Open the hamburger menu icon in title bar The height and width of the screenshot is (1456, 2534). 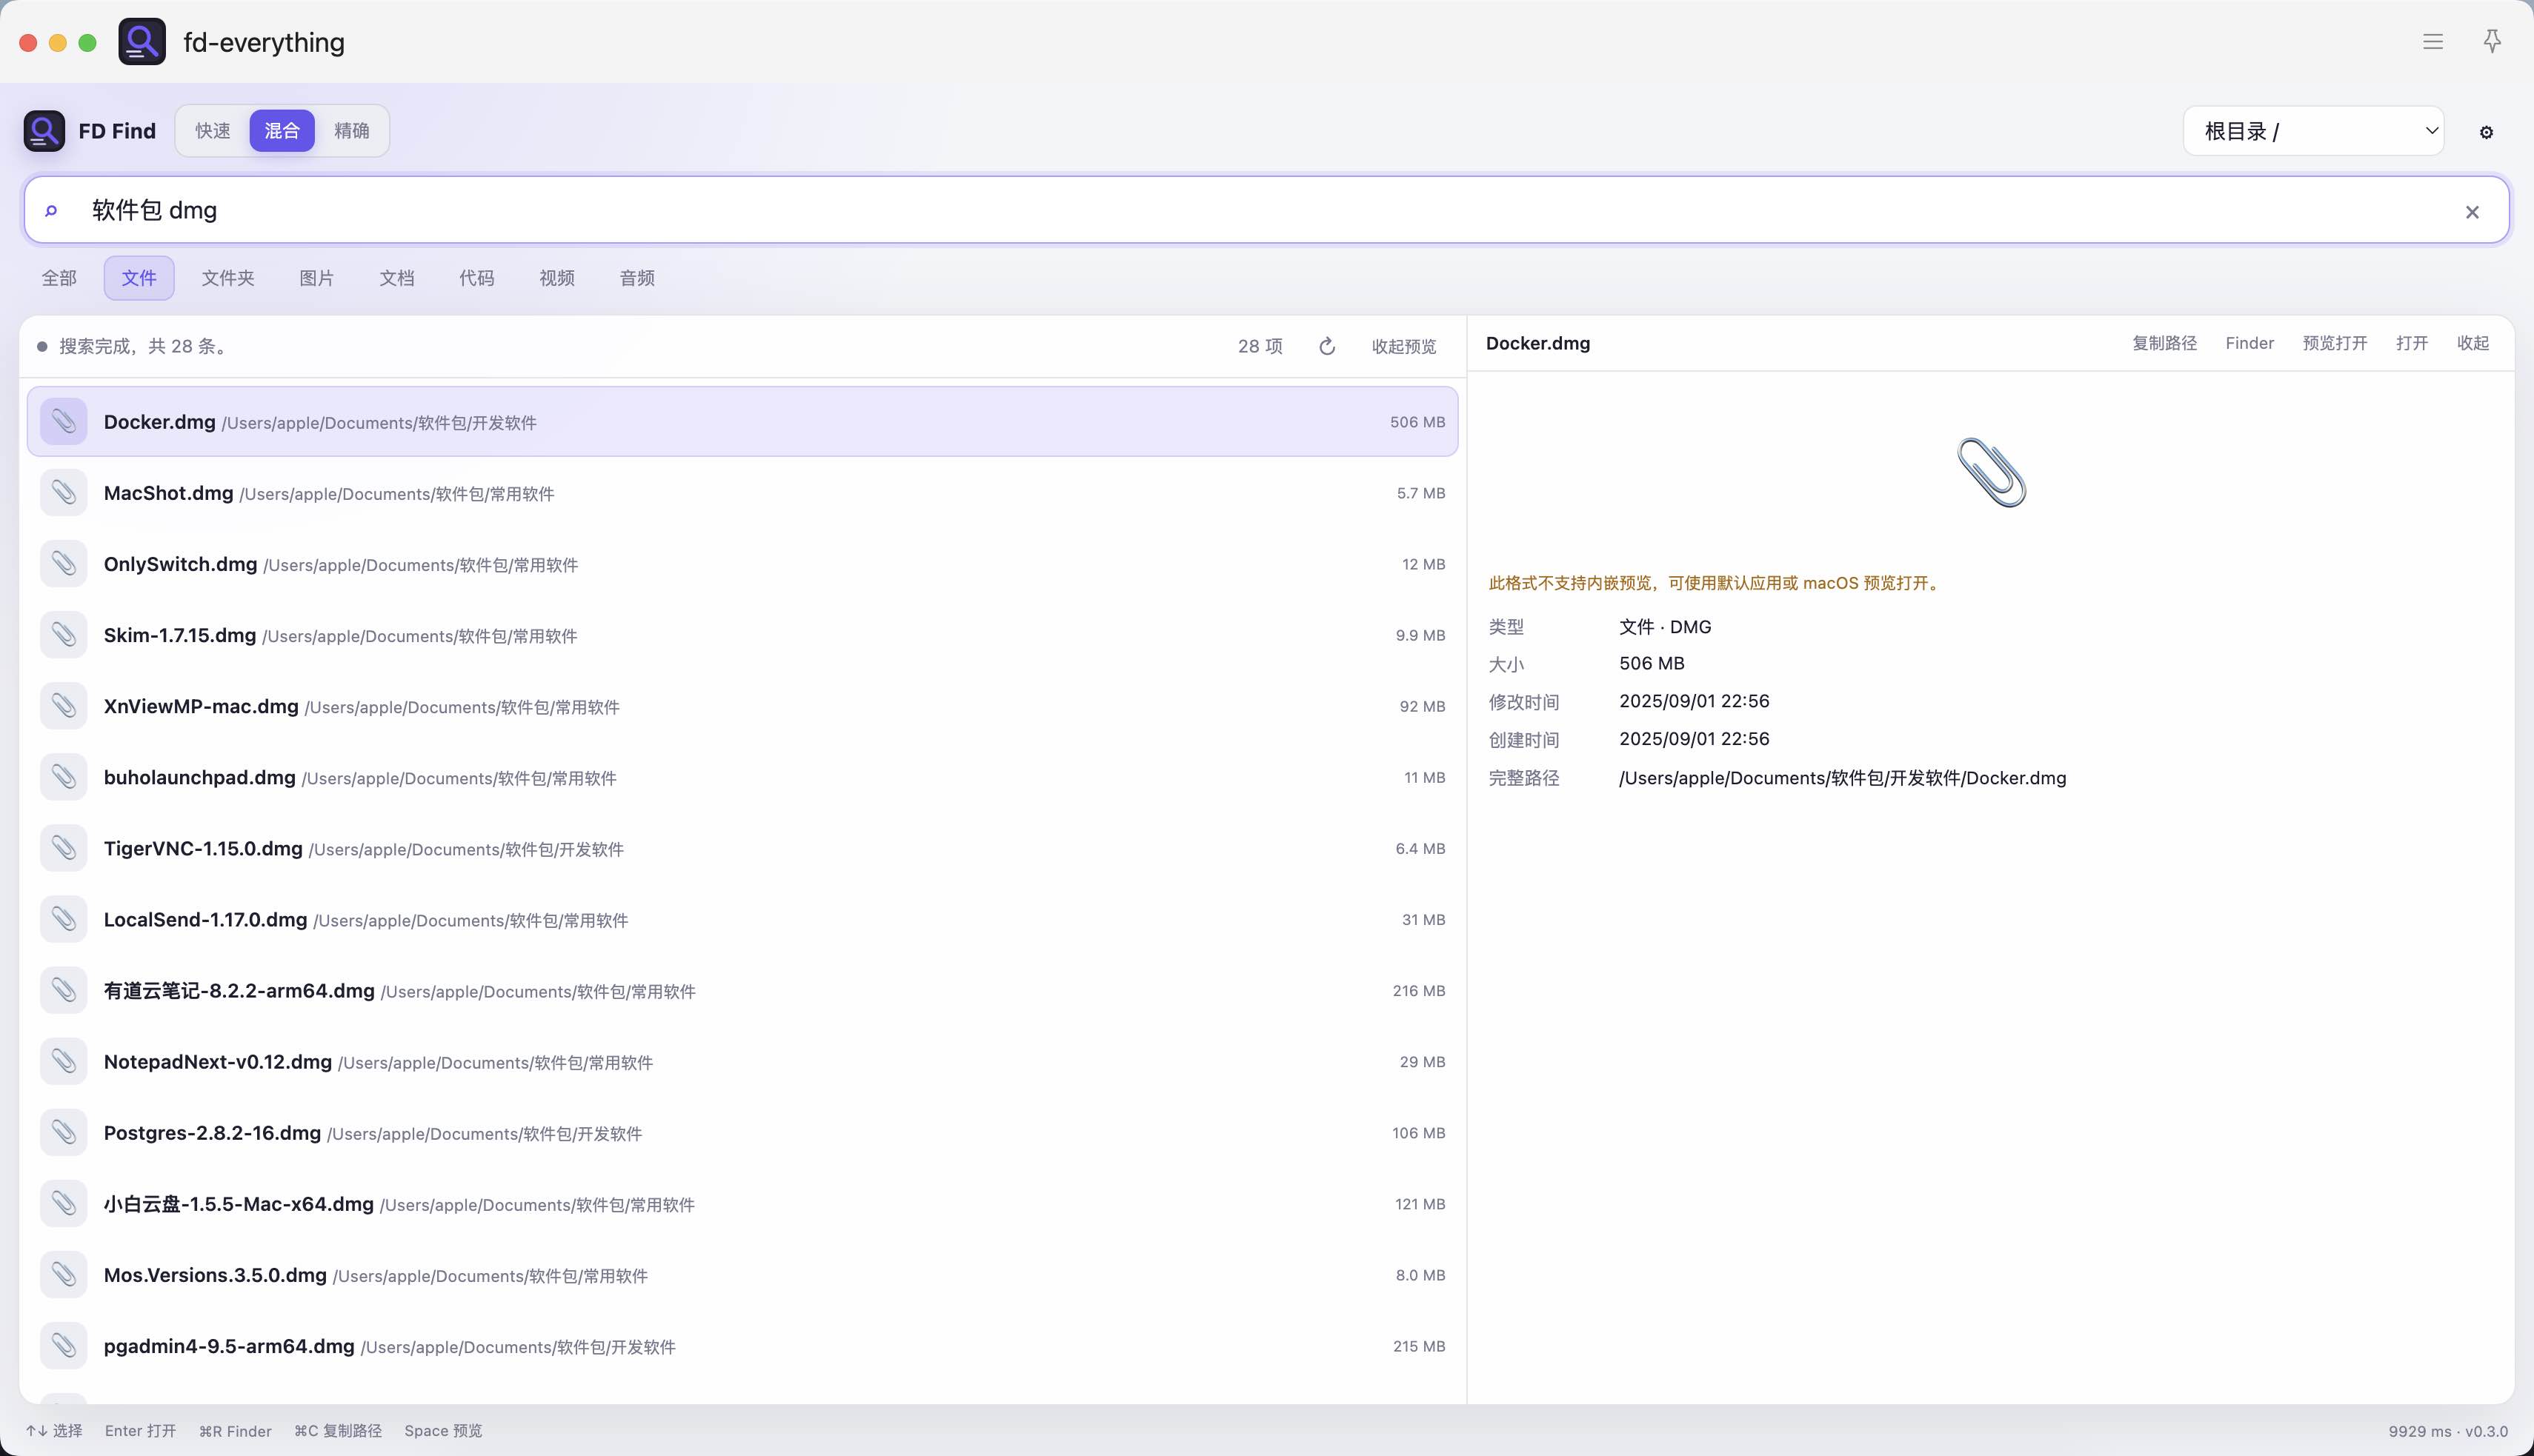click(x=2433, y=42)
